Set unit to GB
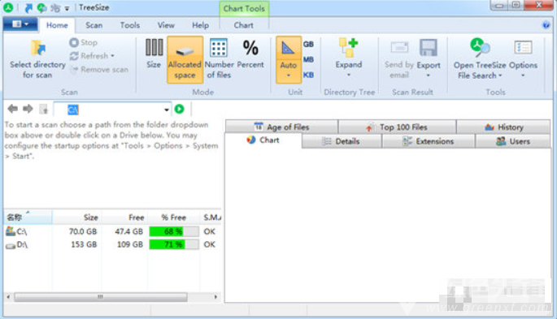 coord(308,45)
